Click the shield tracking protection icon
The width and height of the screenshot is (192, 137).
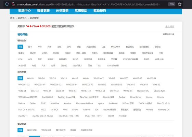(x=7, y=4)
